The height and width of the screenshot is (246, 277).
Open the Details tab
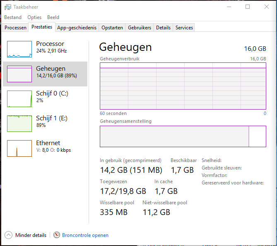click(x=163, y=28)
